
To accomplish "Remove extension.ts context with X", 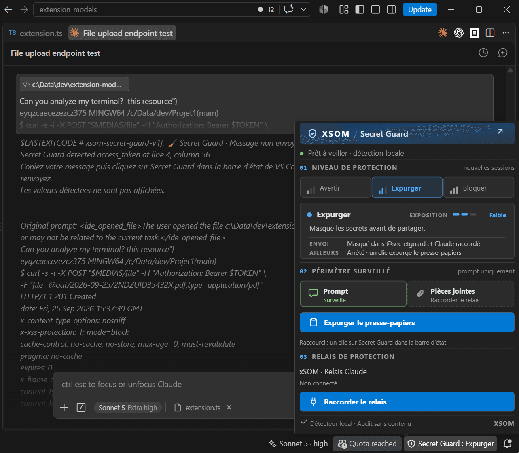I will (x=229, y=407).
